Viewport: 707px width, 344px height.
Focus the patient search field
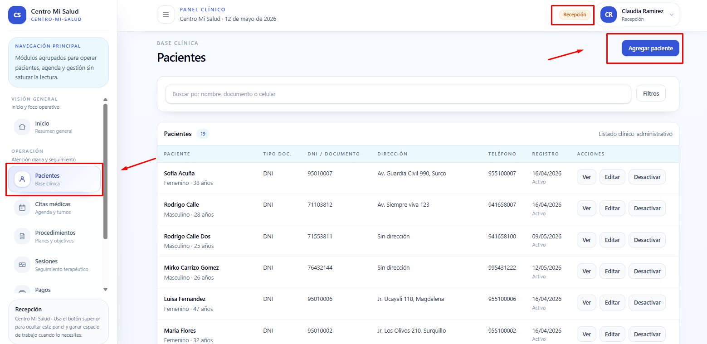398,94
